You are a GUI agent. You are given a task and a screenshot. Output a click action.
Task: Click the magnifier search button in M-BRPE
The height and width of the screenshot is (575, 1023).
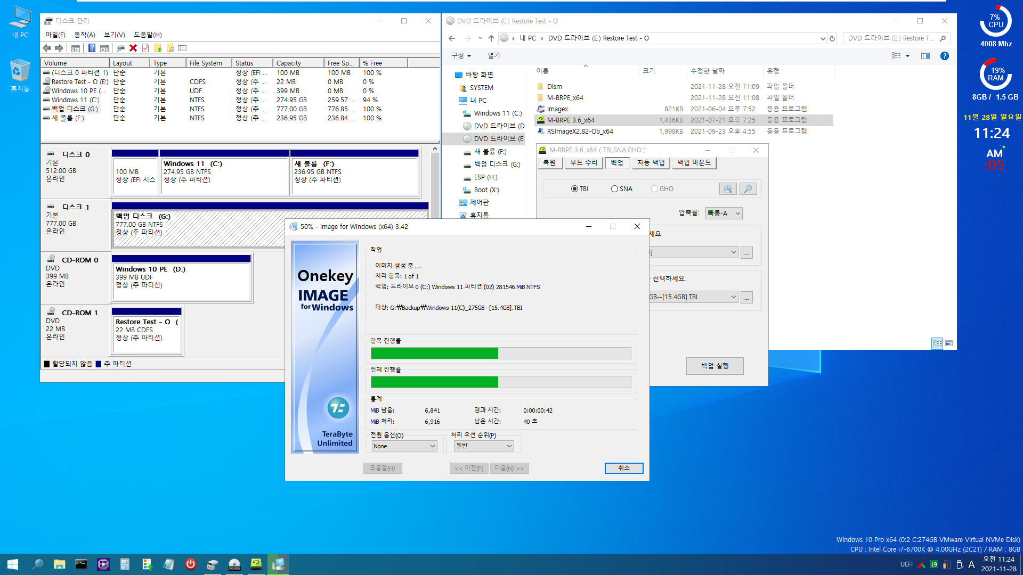click(x=748, y=189)
